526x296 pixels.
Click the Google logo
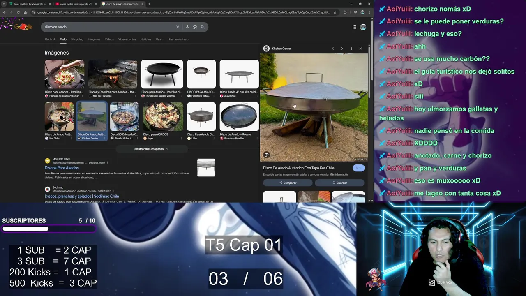(23, 27)
